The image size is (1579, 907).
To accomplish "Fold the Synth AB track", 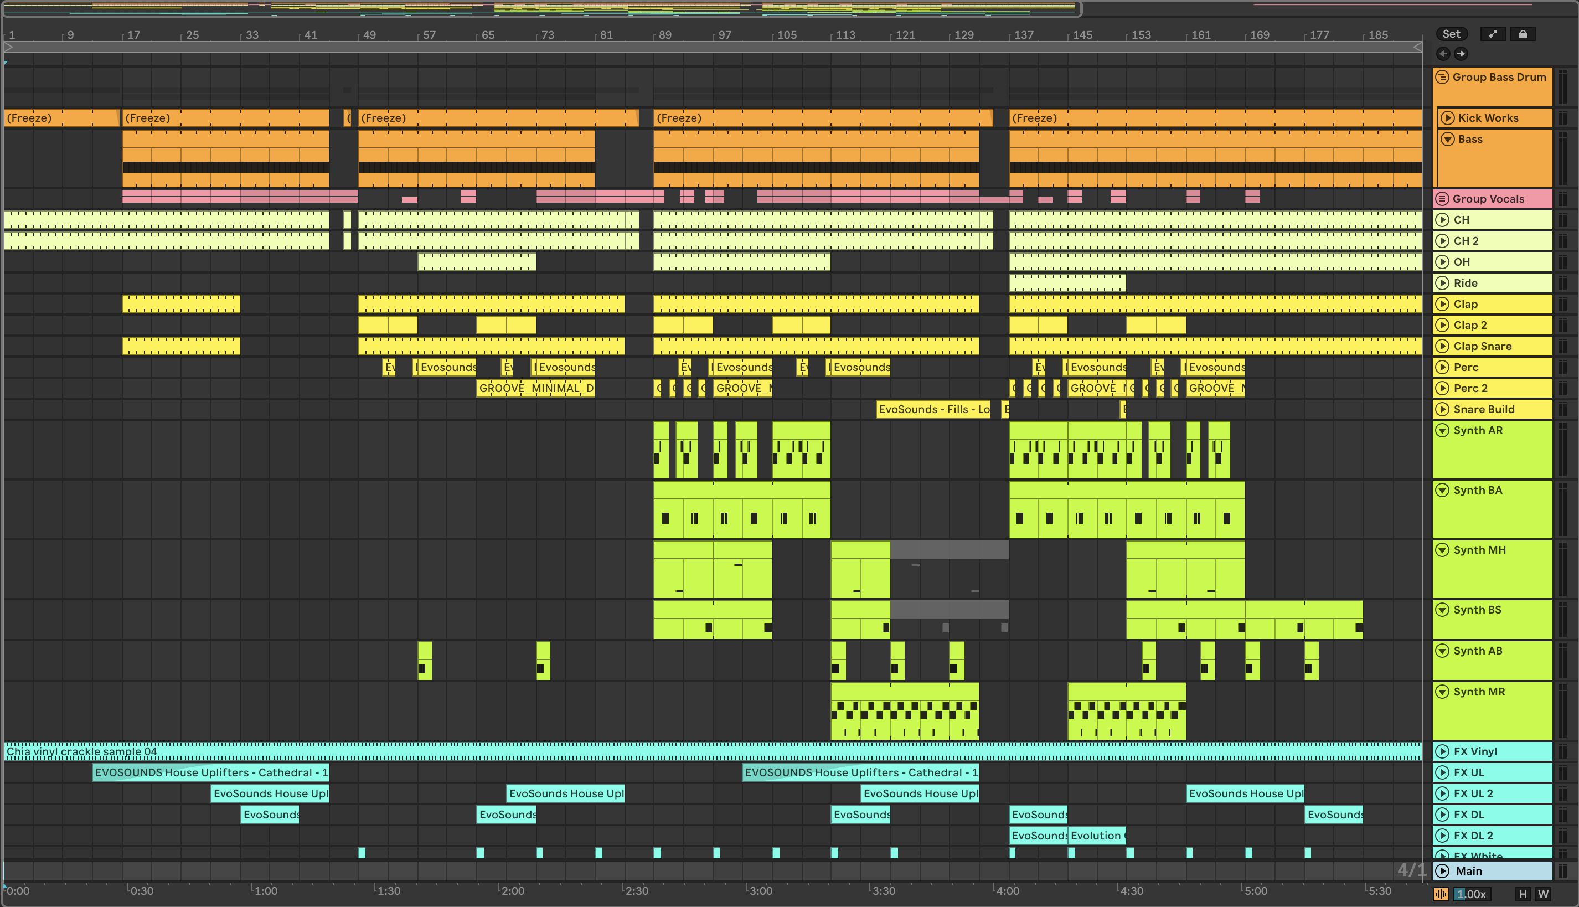I will (x=1443, y=651).
